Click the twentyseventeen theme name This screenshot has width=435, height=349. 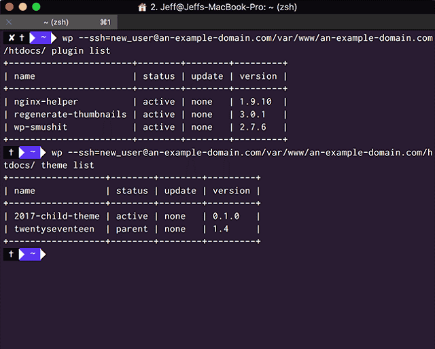pos(54,229)
